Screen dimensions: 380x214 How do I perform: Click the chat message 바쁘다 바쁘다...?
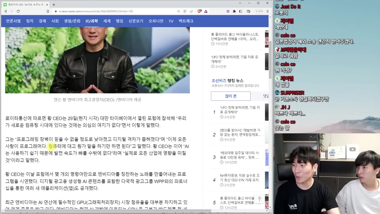[x=290, y=114]
